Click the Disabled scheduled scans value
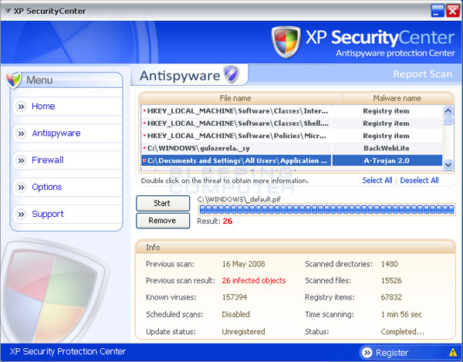 (235, 314)
